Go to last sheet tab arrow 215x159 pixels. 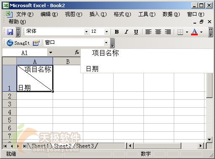[x=25, y=146]
